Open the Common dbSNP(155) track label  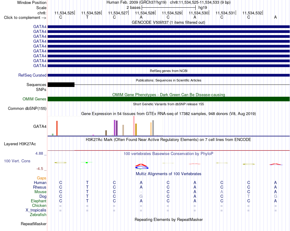[27, 109]
